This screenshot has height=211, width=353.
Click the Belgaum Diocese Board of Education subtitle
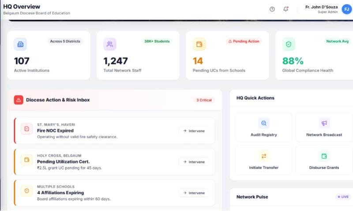37,13
